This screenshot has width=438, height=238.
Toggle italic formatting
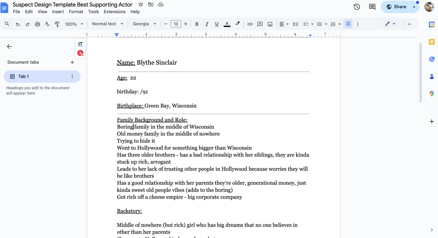tap(207, 24)
